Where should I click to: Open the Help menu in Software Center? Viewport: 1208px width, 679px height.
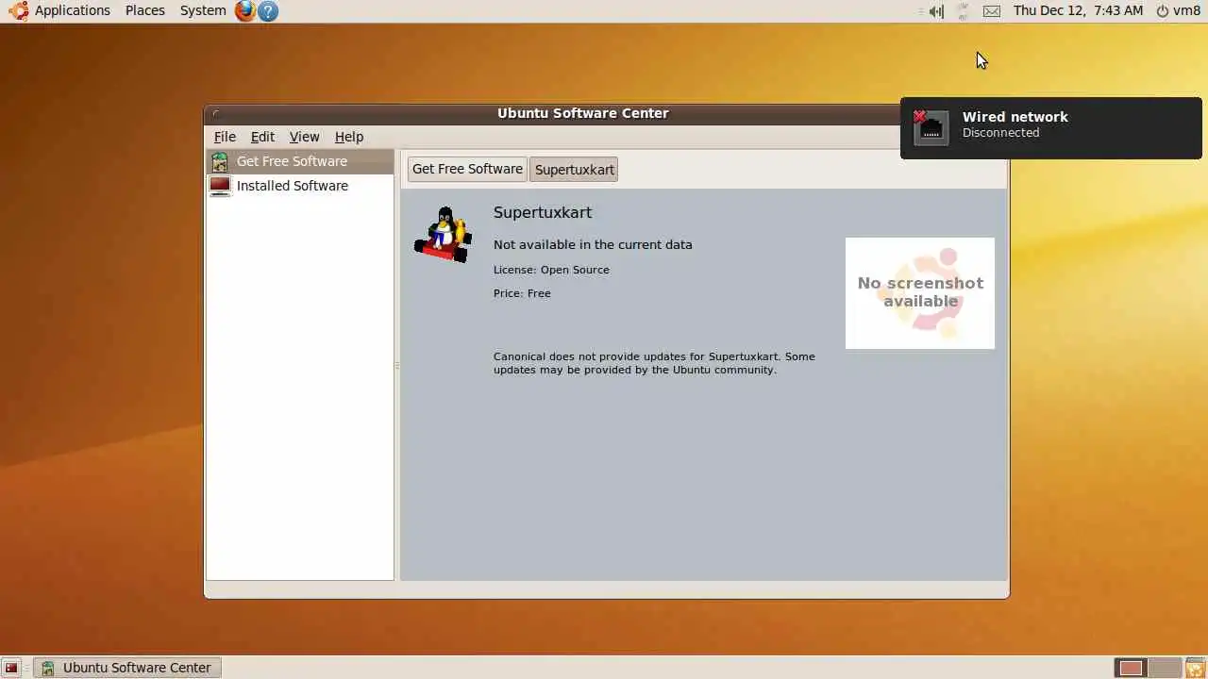349,137
